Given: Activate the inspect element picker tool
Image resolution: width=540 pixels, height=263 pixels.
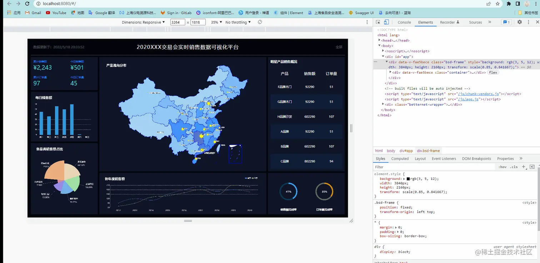Looking at the screenshot, I should tap(378, 22).
